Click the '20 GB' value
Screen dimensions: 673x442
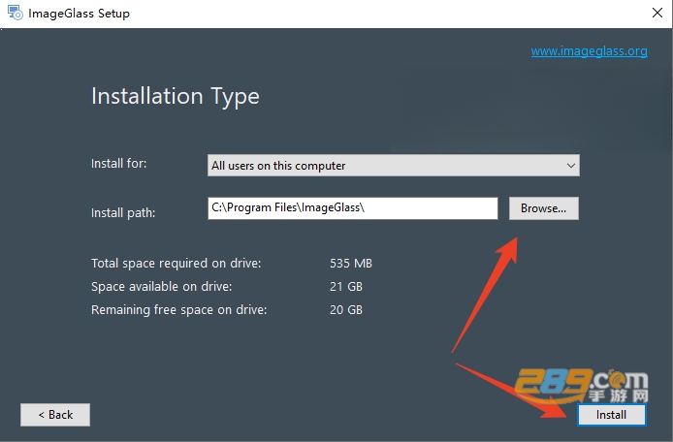point(346,309)
